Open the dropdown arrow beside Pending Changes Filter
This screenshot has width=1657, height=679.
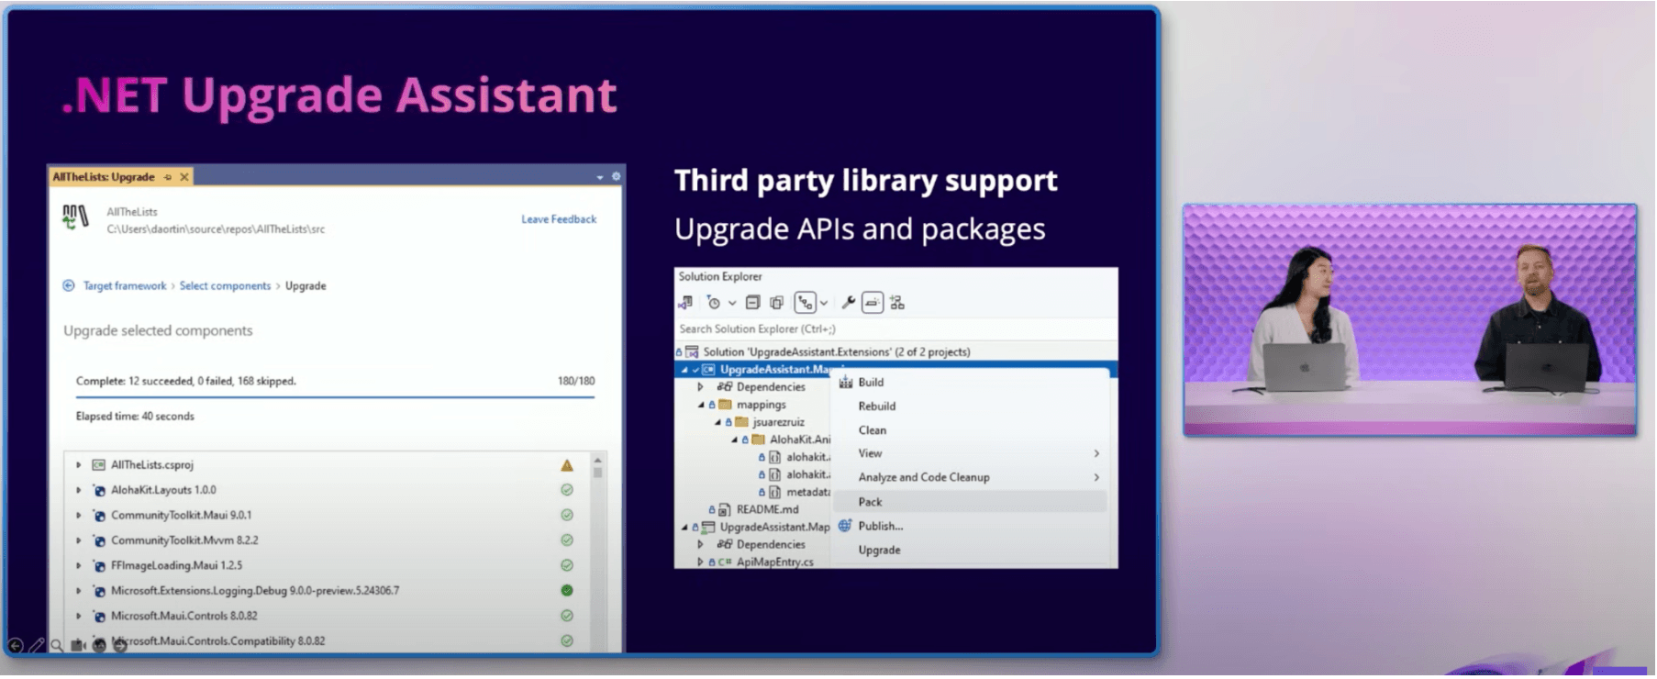pos(732,303)
